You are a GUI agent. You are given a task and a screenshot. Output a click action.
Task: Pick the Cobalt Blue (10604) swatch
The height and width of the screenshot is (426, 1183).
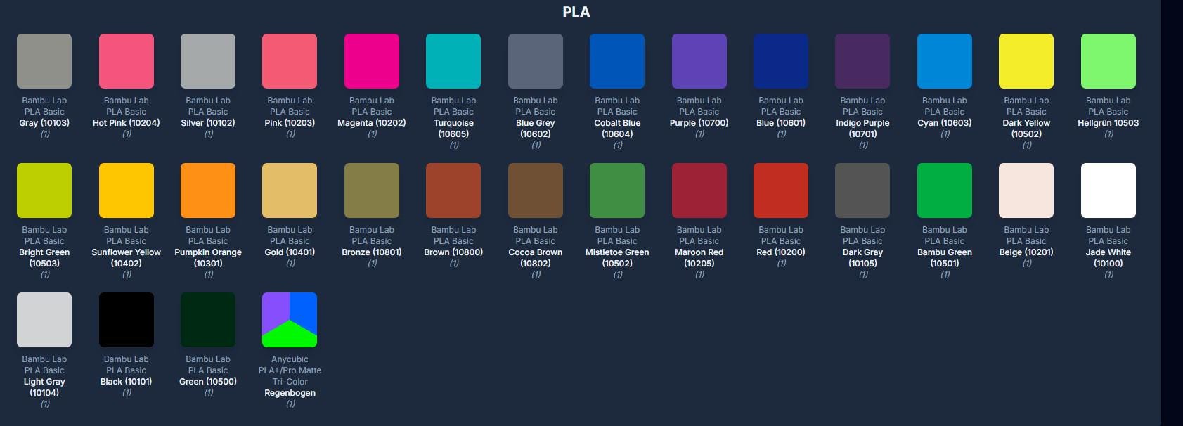(x=617, y=61)
